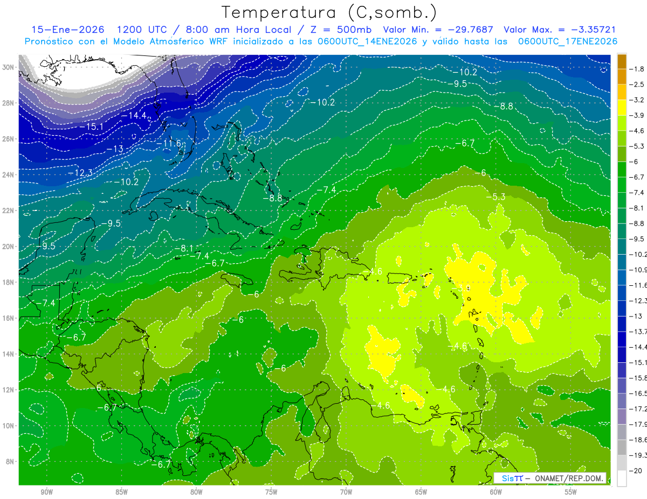Click the '1200 UTC' time label

pos(142,30)
